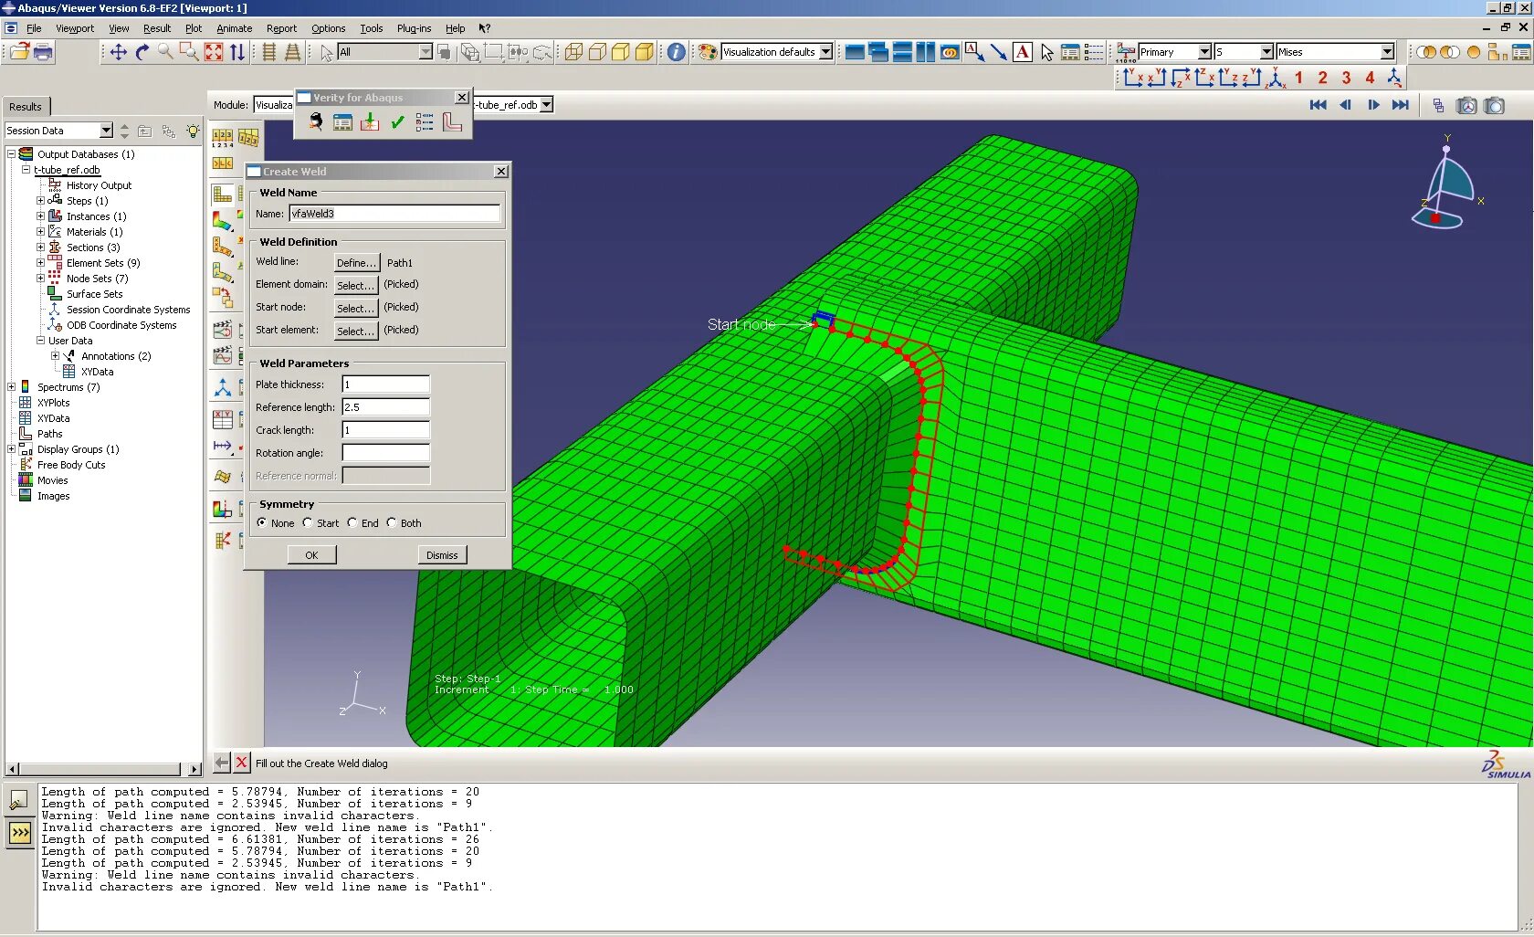Switch to wireframe render style icon

click(573, 52)
